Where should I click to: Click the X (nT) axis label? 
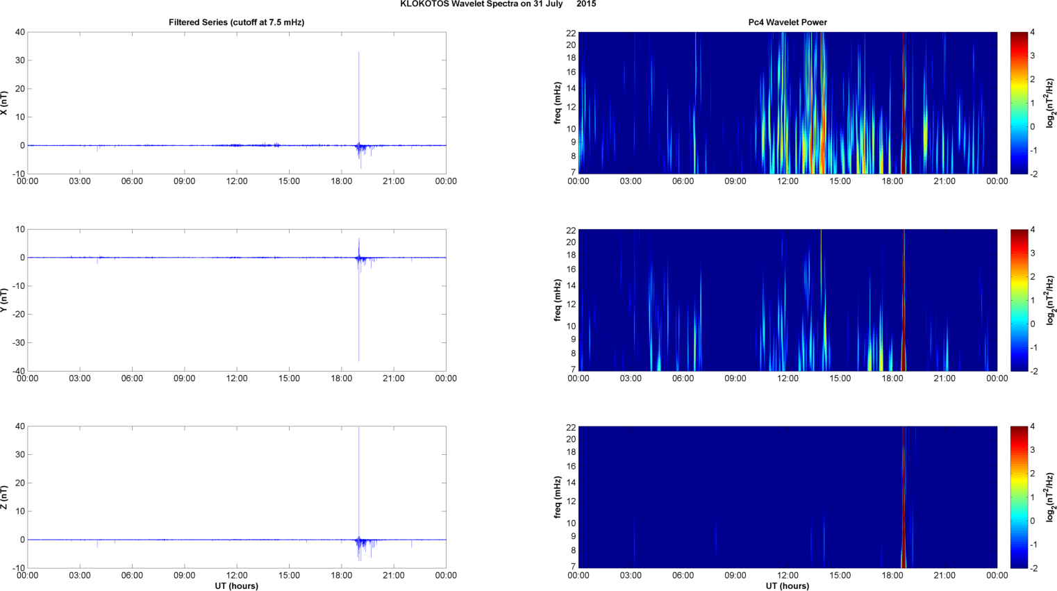(4, 103)
